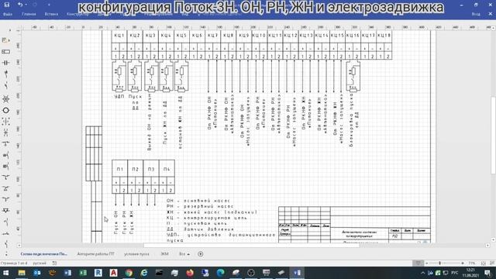496x279 pixels.
Task: Open sheet tab условия пуска
Action: [x=136, y=254]
